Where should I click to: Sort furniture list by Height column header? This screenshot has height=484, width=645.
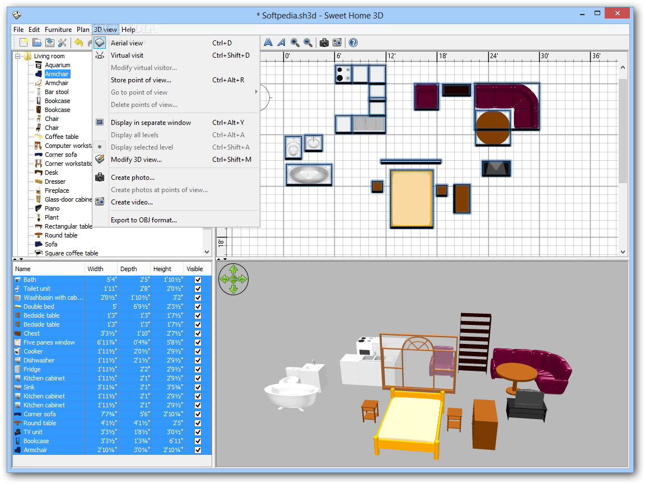[167, 269]
